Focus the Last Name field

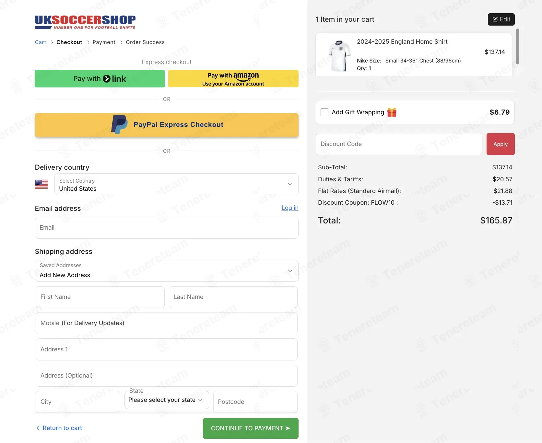click(233, 297)
